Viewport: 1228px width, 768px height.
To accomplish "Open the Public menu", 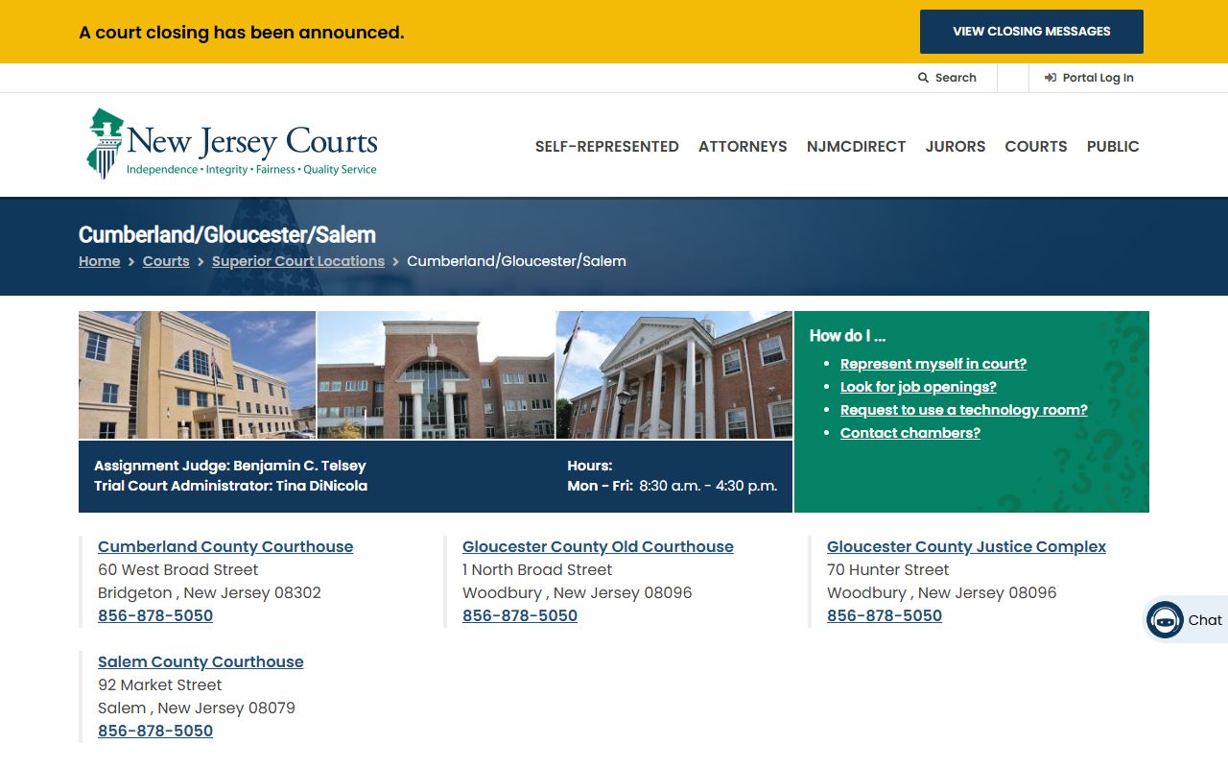I will tap(1113, 147).
